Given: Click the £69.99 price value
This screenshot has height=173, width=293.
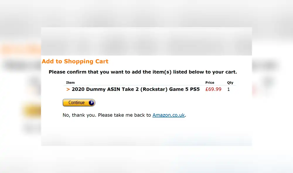Looking at the screenshot, I should (213, 89).
